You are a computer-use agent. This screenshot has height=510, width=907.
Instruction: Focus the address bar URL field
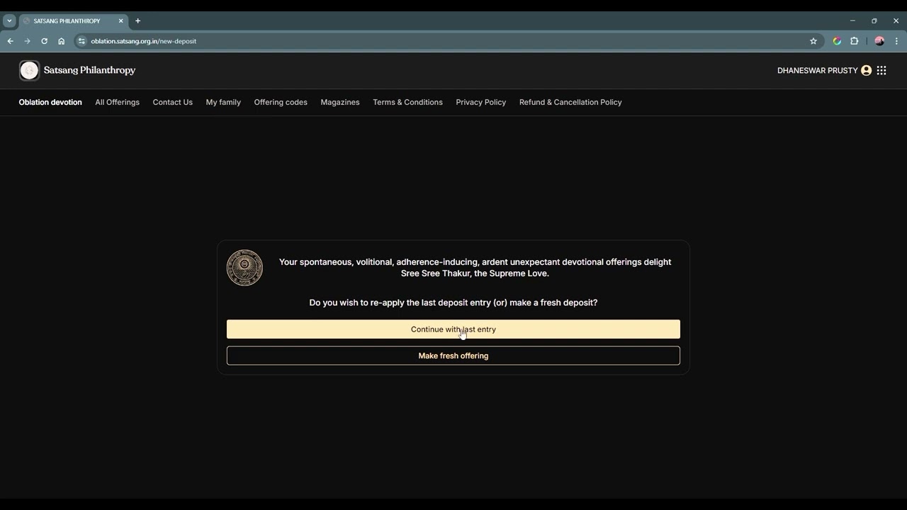pos(446,41)
